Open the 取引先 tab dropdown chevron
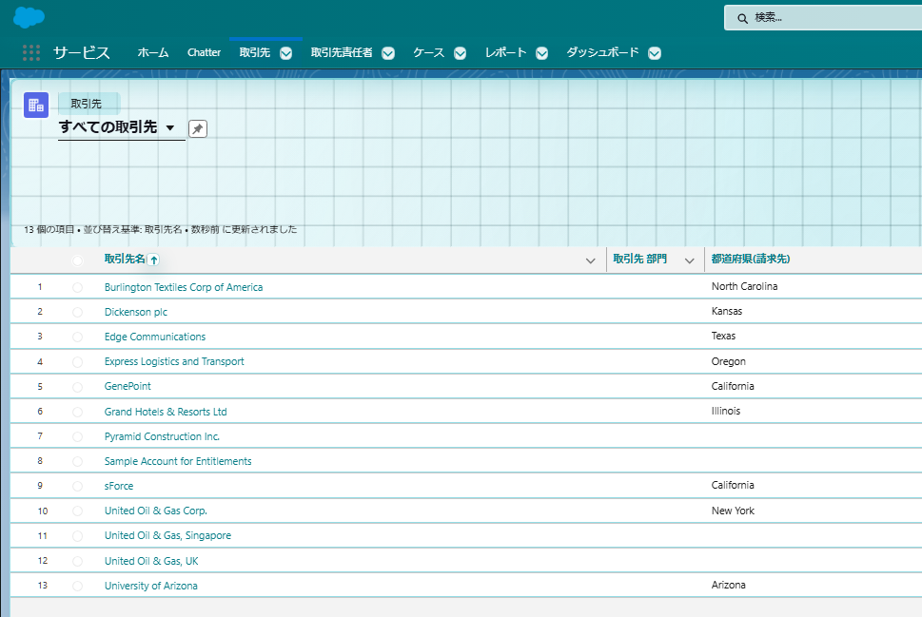 click(285, 53)
